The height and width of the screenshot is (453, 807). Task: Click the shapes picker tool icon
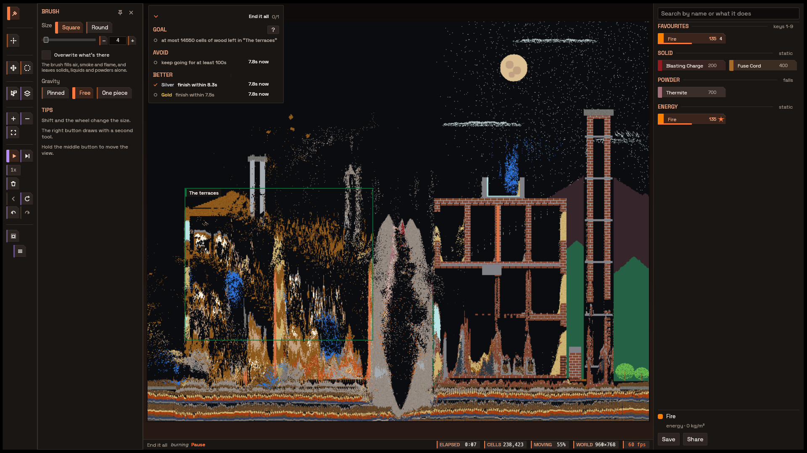13,93
